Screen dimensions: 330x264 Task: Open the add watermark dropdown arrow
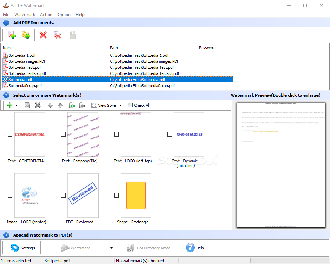click(x=17, y=105)
